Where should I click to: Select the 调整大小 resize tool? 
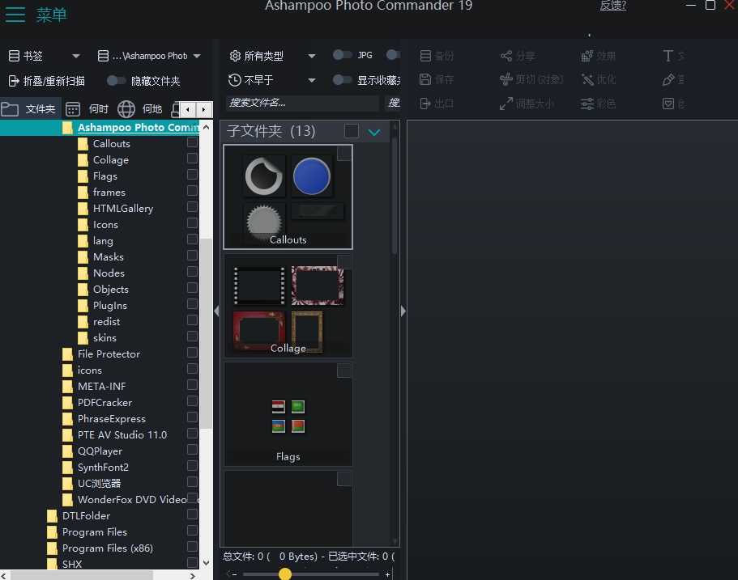[506, 104]
